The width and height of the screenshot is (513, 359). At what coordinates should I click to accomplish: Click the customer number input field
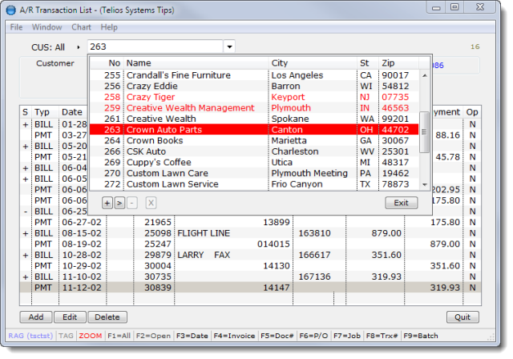tap(154, 47)
